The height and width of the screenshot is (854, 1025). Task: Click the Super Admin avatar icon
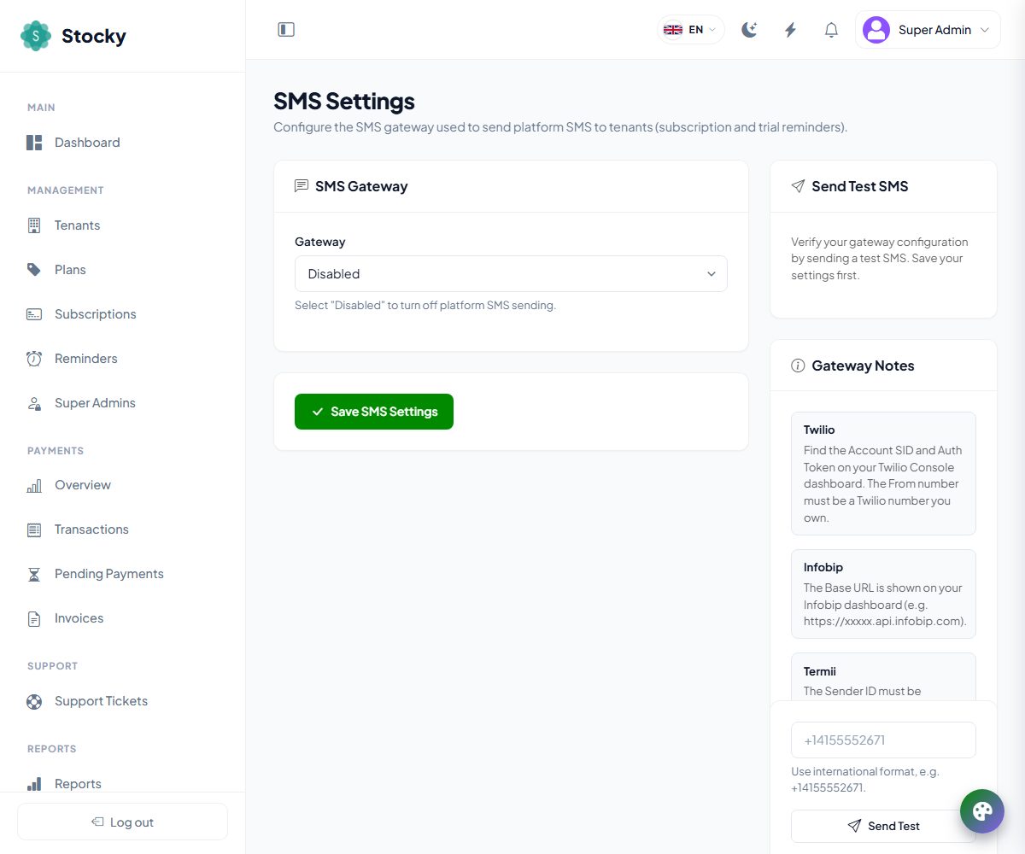tap(876, 30)
